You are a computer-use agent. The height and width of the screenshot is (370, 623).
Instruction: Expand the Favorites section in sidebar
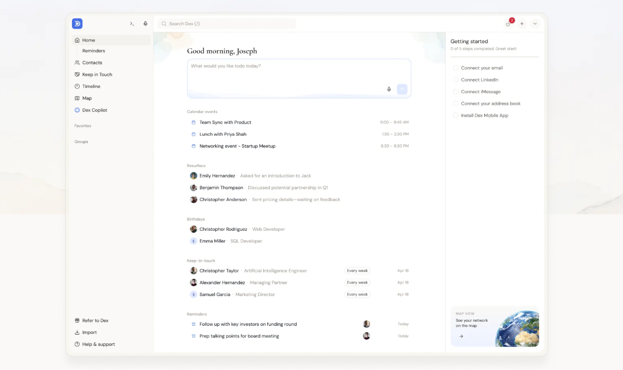[83, 126]
